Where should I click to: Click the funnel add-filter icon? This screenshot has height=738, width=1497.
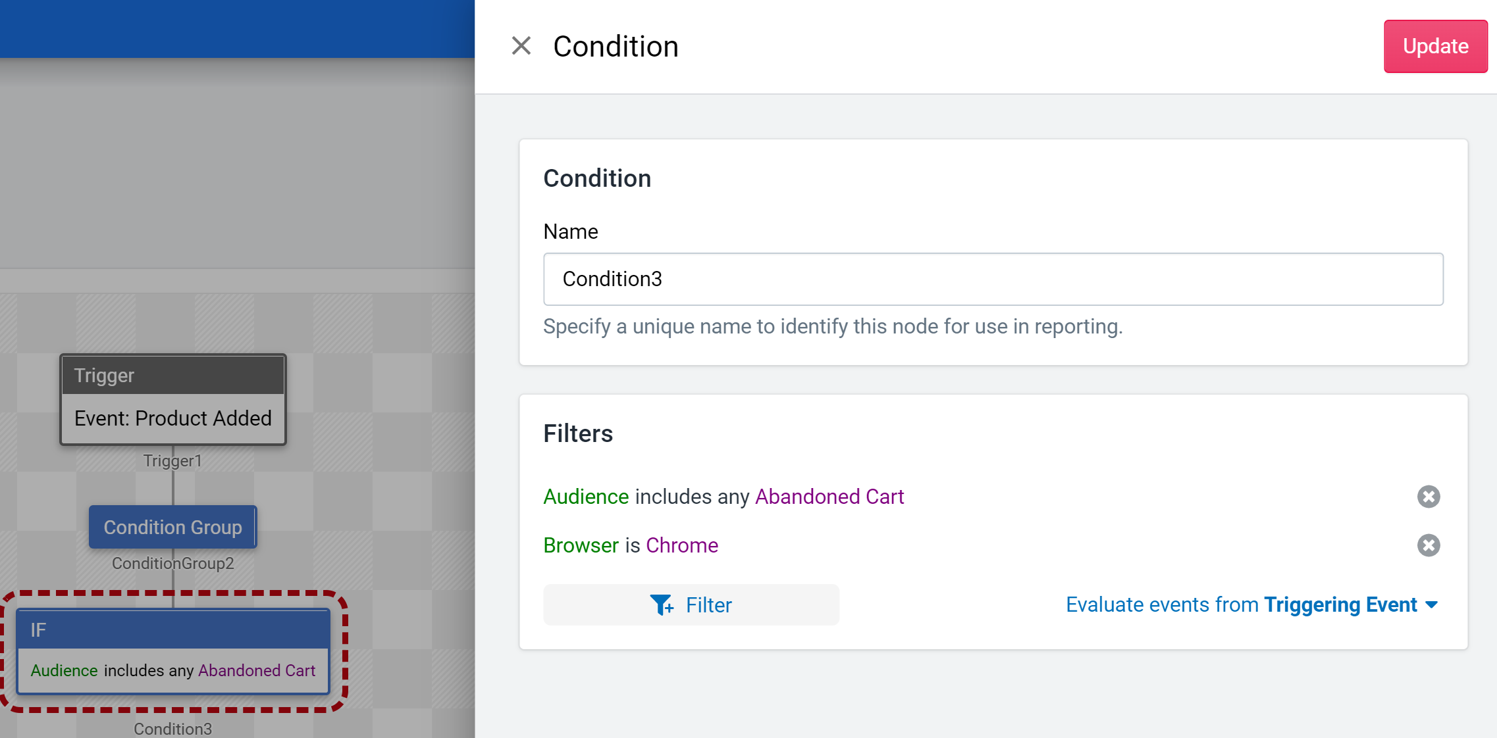point(662,604)
